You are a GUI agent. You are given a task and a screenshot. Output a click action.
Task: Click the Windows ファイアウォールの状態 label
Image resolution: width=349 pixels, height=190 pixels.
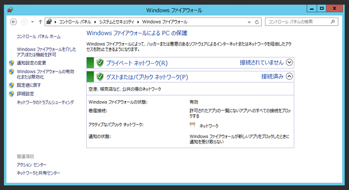[x=118, y=102]
